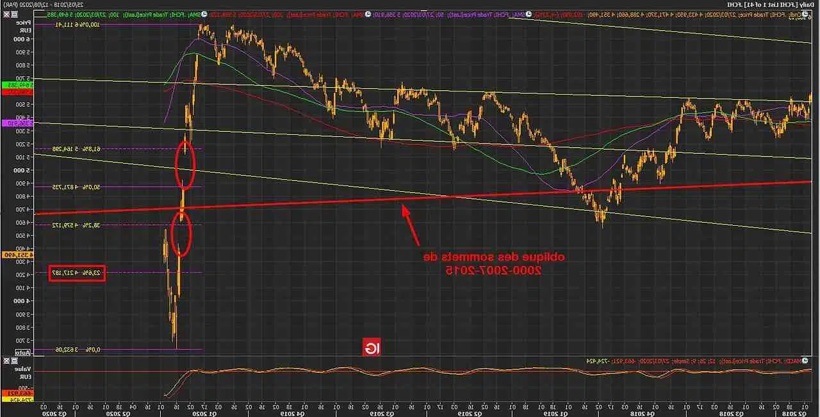Click the clock icon beside the red SMA 200 legend
This screenshot has height=417, width=820.
pyautogui.click(x=368, y=14)
